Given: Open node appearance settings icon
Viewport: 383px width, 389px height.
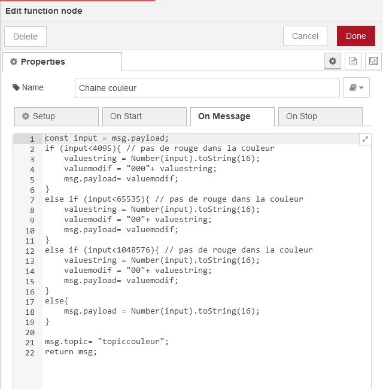Looking at the screenshot, I should 373,61.
